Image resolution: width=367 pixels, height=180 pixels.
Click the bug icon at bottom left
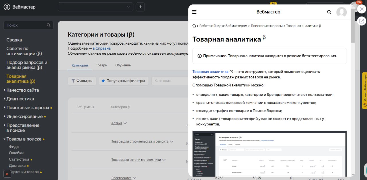(x=7, y=174)
